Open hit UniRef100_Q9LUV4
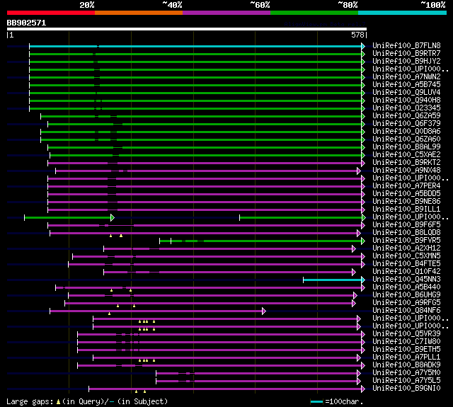 pos(406,93)
